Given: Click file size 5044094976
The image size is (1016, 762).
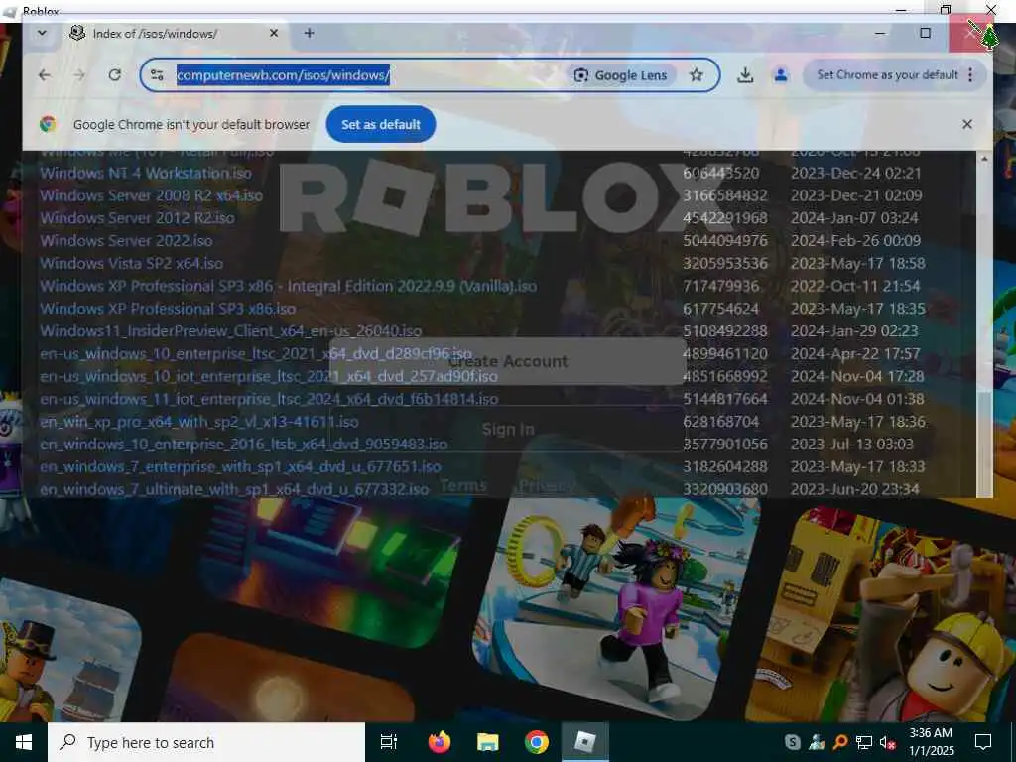Looking at the screenshot, I should [725, 241].
